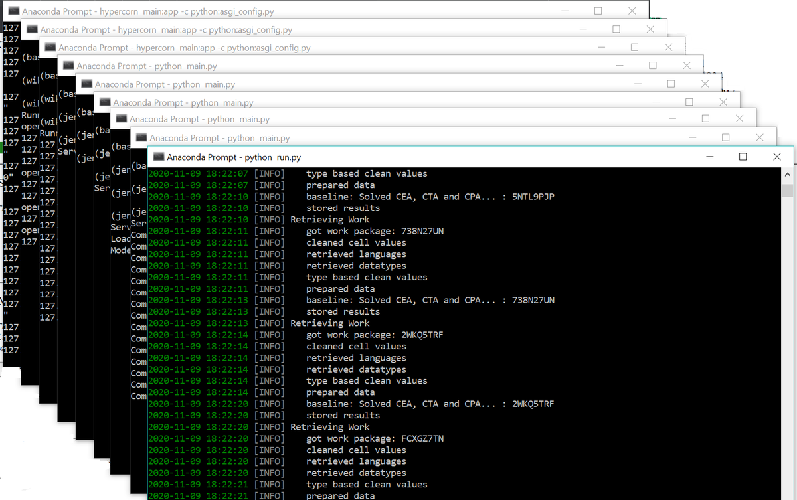
Task: Click 'type based clean values' at 18:22:21
Action: pos(367,484)
